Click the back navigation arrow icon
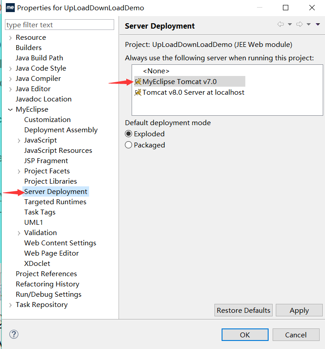 click(280, 24)
